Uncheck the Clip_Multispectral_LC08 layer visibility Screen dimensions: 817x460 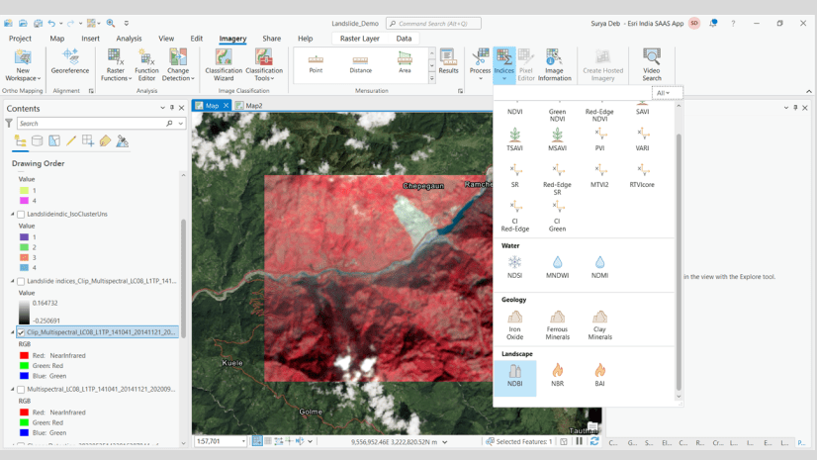(21, 333)
